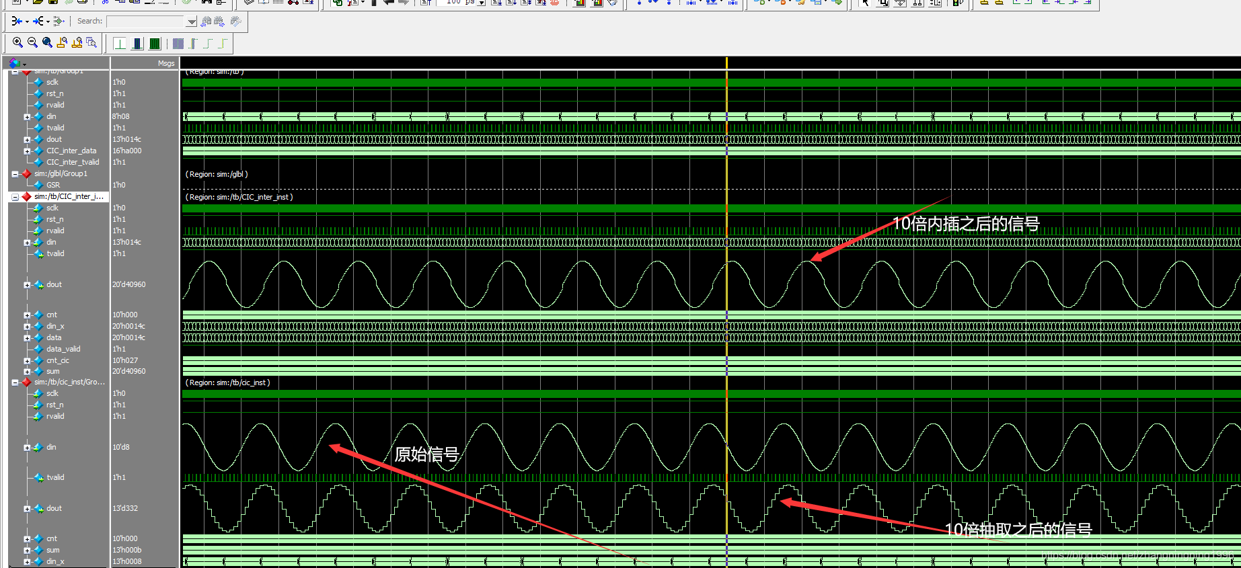
Task: Click the search options icon after binoculars
Action: click(235, 22)
